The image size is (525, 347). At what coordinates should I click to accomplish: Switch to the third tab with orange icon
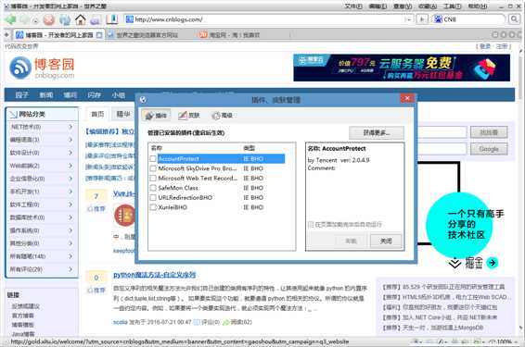coord(235,35)
